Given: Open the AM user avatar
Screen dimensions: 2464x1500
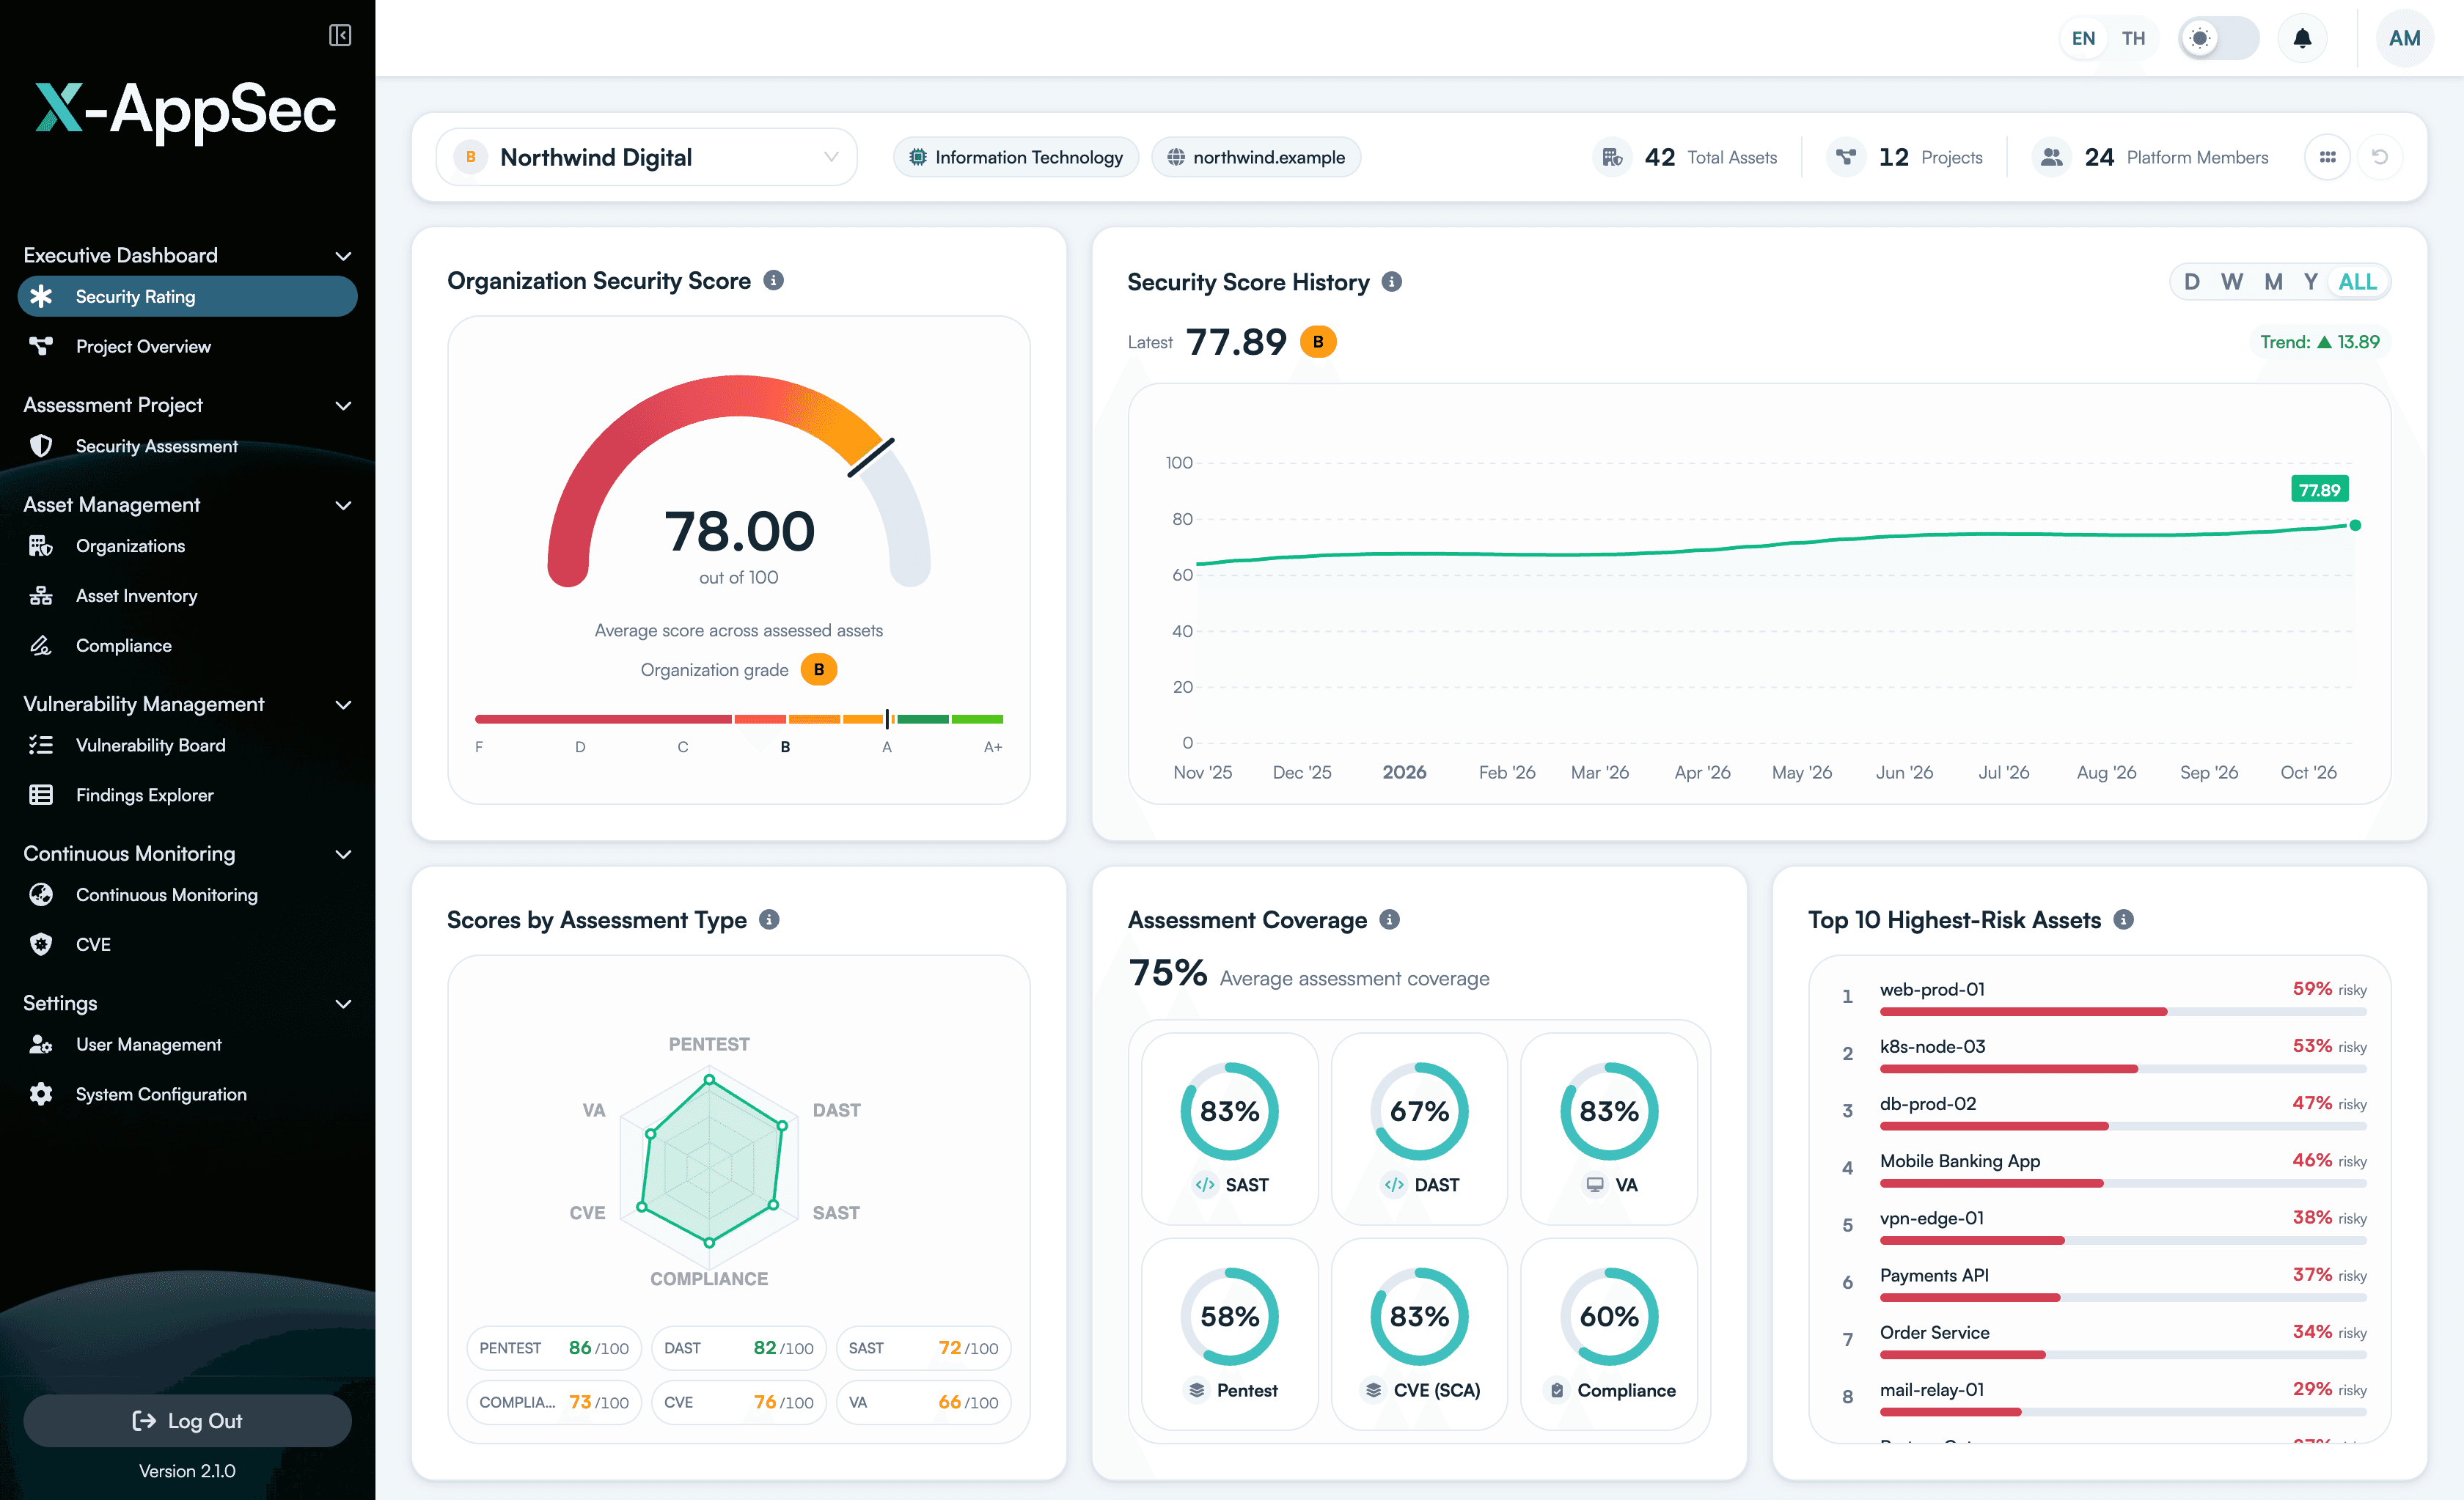Looking at the screenshot, I should [x=2404, y=38].
